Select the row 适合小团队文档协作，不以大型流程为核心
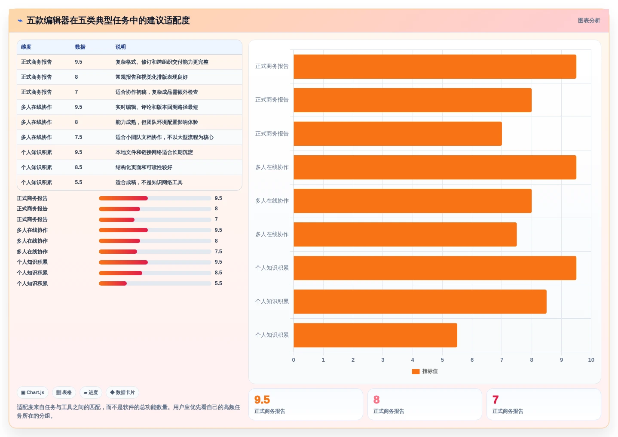The image size is (618, 437). point(129,137)
